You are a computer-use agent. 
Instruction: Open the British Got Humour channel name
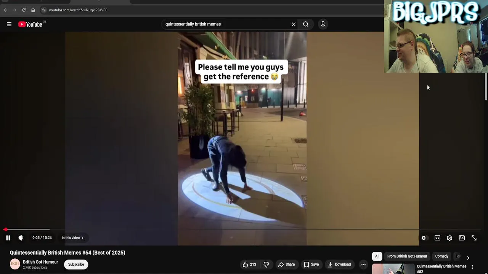pyautogui.click(x=40, y=262)
